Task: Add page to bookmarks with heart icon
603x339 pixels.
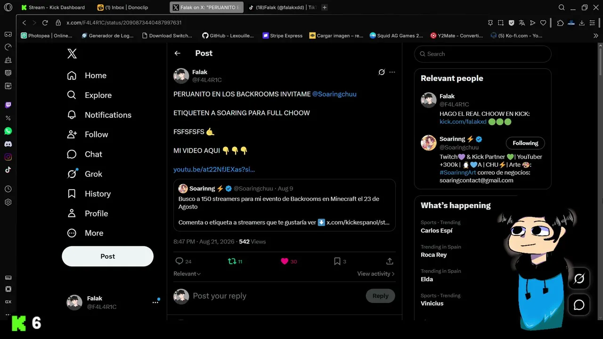Action: click(x=543, y=23)
